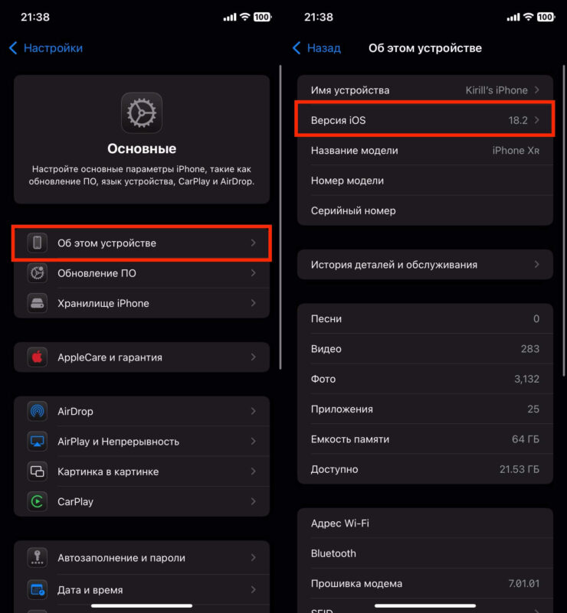Tap the red AppleCare apple icon
Viewport: 567px width, 613px height.
pyautogui.click(x=37, y=357)
